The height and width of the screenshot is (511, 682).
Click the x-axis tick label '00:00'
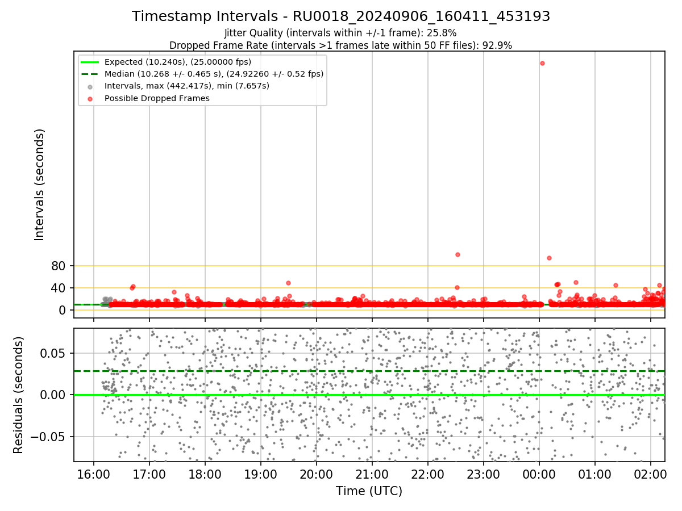(539, 473)
